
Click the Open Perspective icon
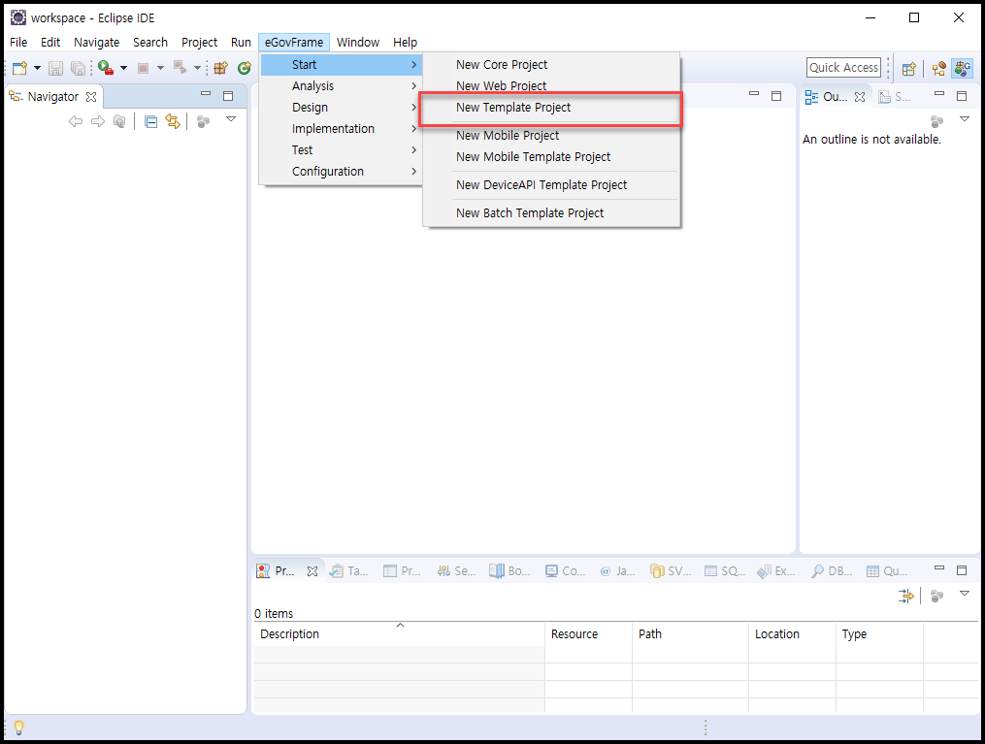point(909,69)
